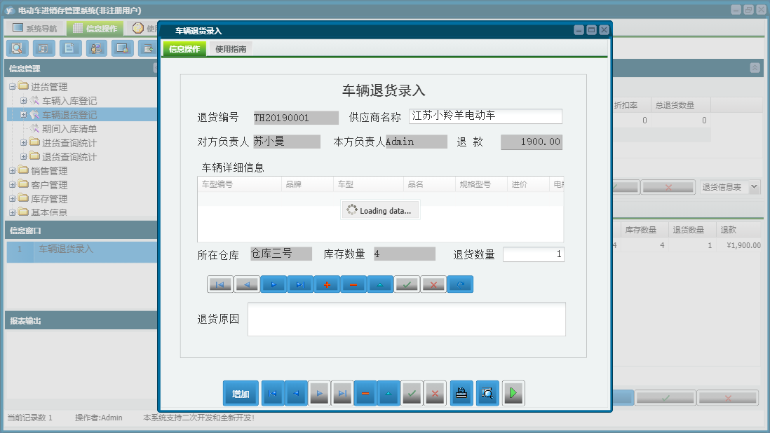Image resolution: width=770 pixels, height=433 pixels.
Task: Click the 退货编号 field showing TH20190001
Action: coord(296,118)
